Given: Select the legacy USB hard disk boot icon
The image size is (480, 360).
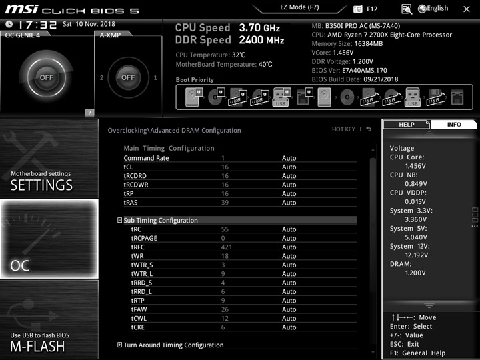Looking at the screenshot, I should tap(370, 97).
